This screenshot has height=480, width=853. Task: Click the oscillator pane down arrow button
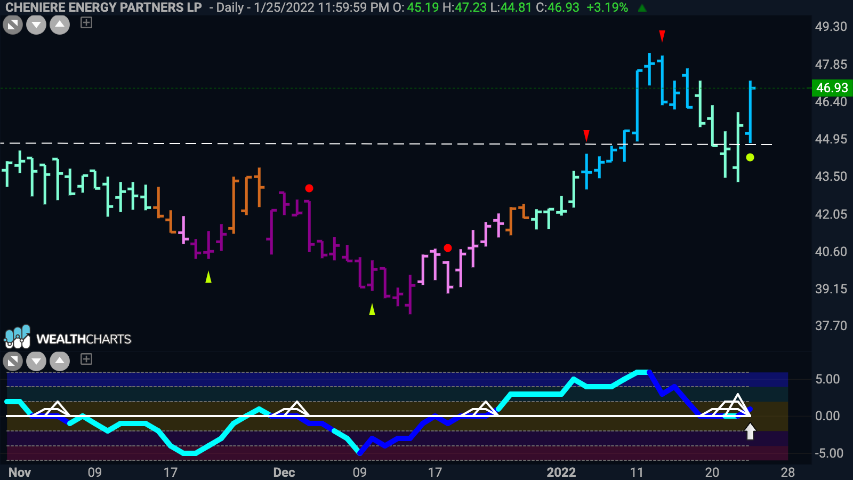[36, 361]
